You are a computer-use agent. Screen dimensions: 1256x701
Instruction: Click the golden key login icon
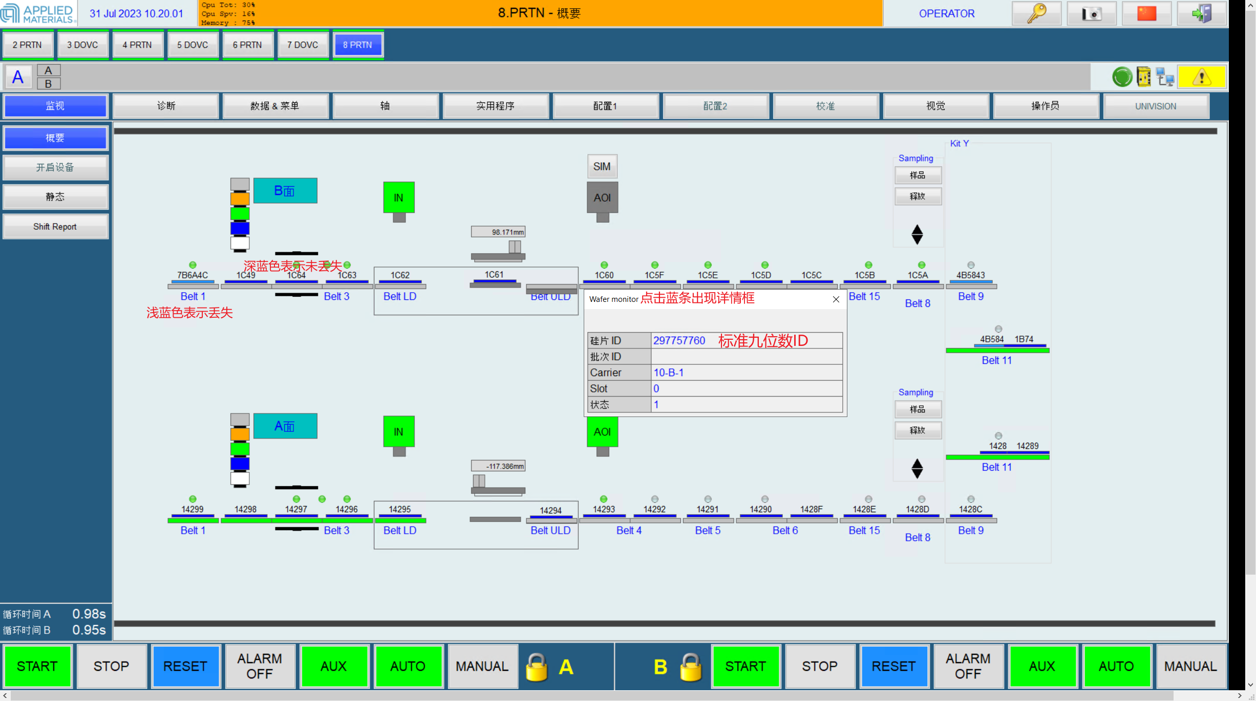(1036, 14)
